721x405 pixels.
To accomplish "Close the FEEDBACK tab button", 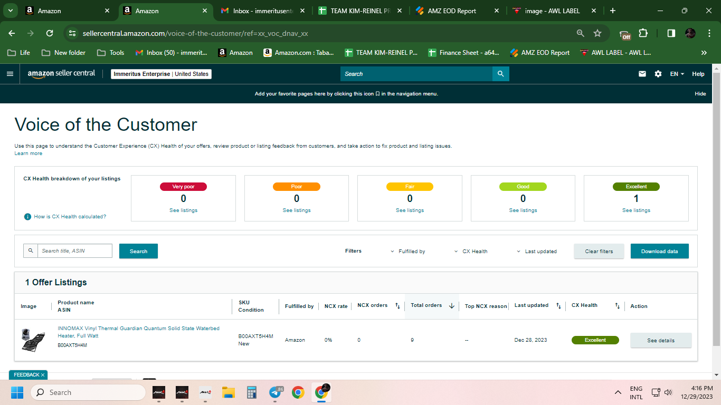I will [43, 375].
